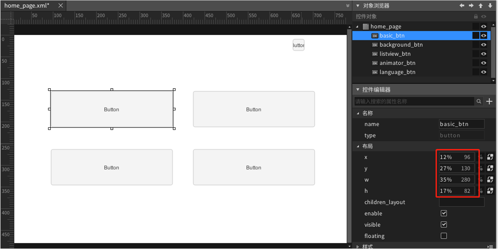Collapse the home_page tree node

357,27
